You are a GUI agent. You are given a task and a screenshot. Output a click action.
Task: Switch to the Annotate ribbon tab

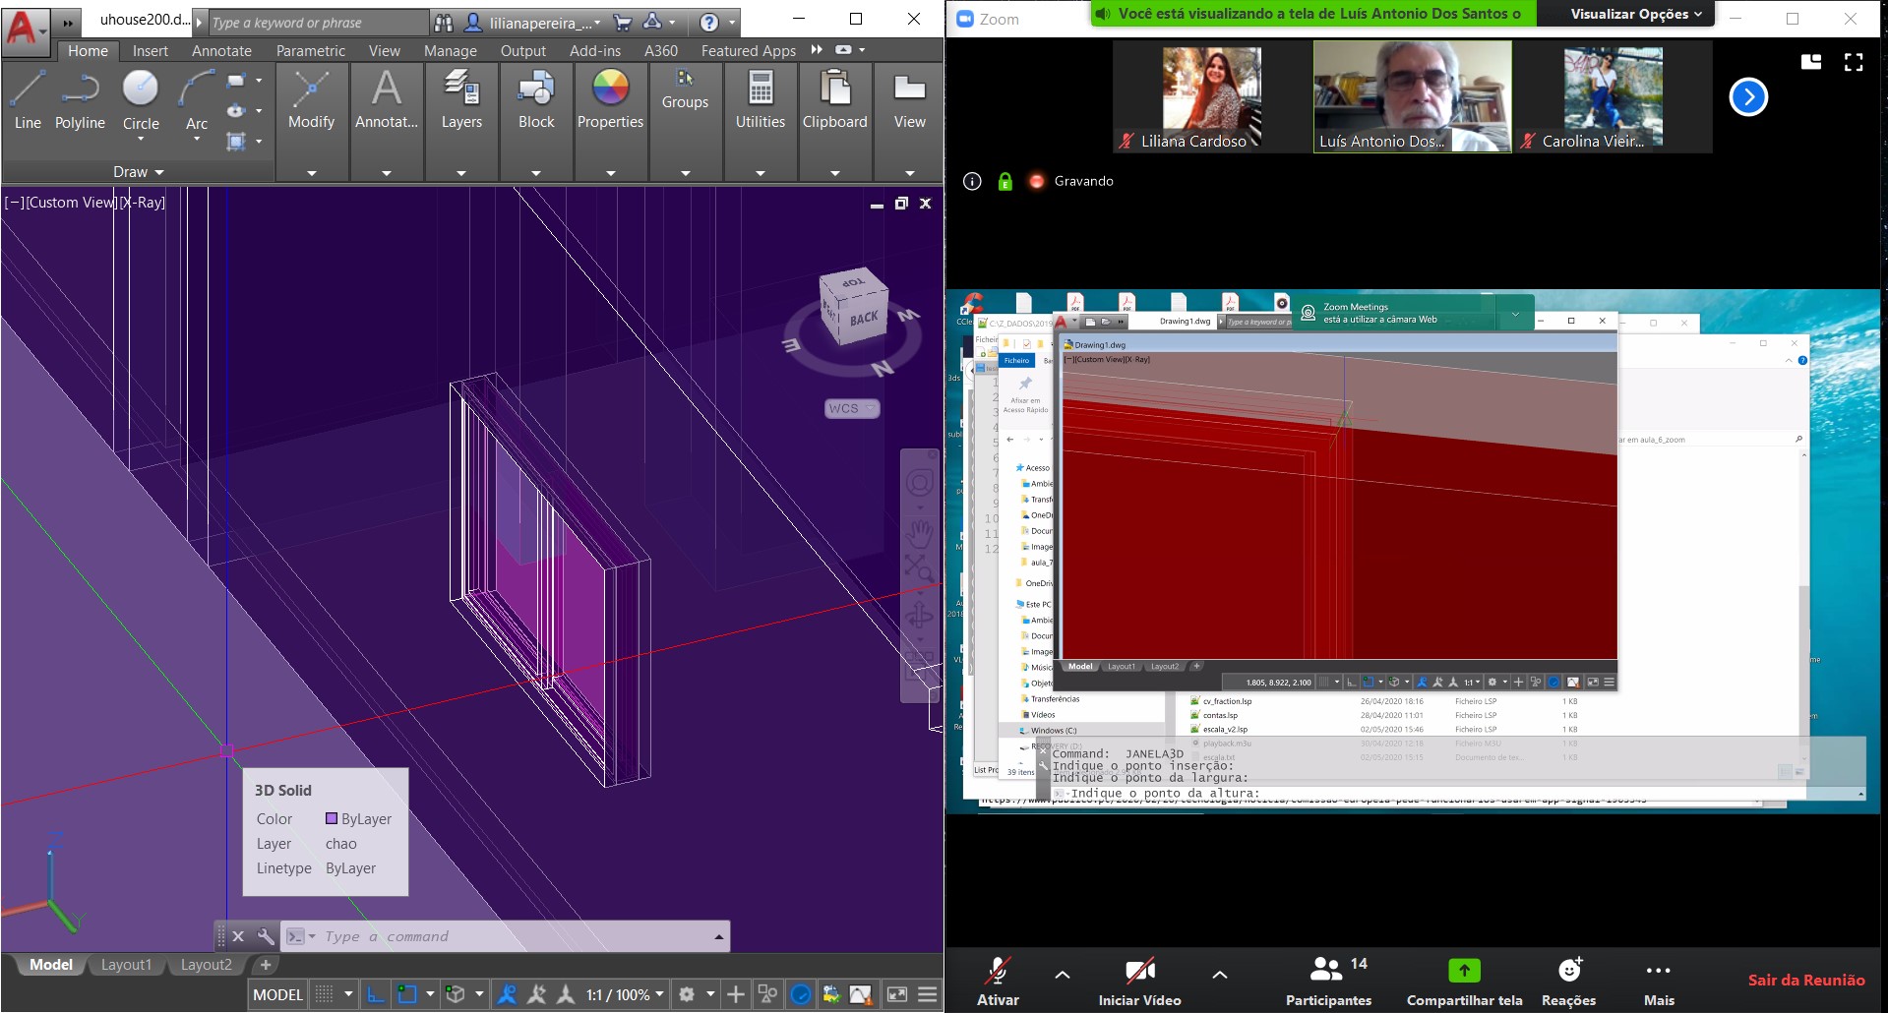(221, 51)
